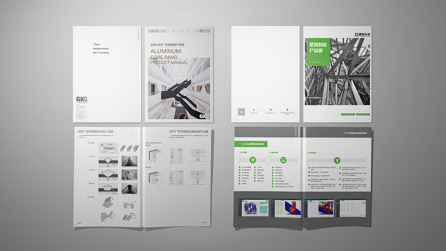Screen dimensions: 446x251
Task: Click the white GKS logo on the atrium photo
Action: [x=204, y=116]
